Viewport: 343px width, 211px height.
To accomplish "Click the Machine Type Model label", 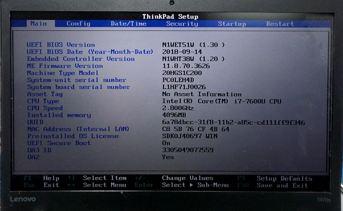I will [x=63, y=73].
